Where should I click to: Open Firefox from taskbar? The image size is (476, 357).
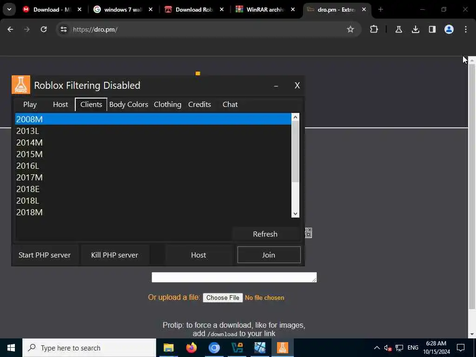pos(191,348)
